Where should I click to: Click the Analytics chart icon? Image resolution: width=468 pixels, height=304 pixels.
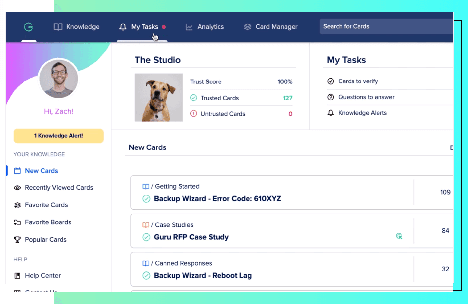point(189,27)
